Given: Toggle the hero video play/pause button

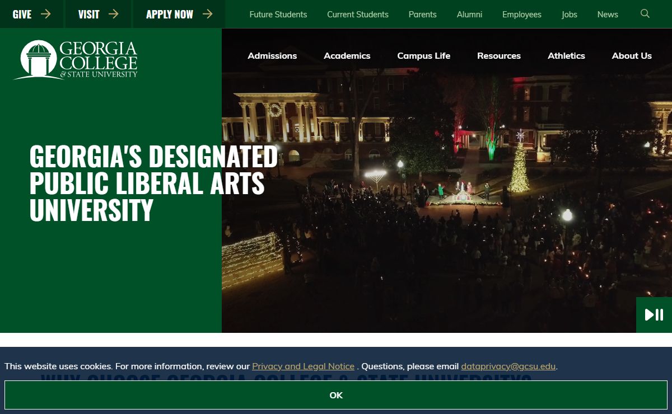Looking at the screenshot, I should pyautogui.click(x=654, y=315).
